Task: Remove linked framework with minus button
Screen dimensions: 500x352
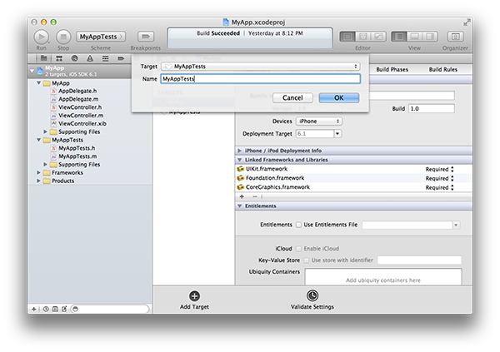Action: (255, 196)
